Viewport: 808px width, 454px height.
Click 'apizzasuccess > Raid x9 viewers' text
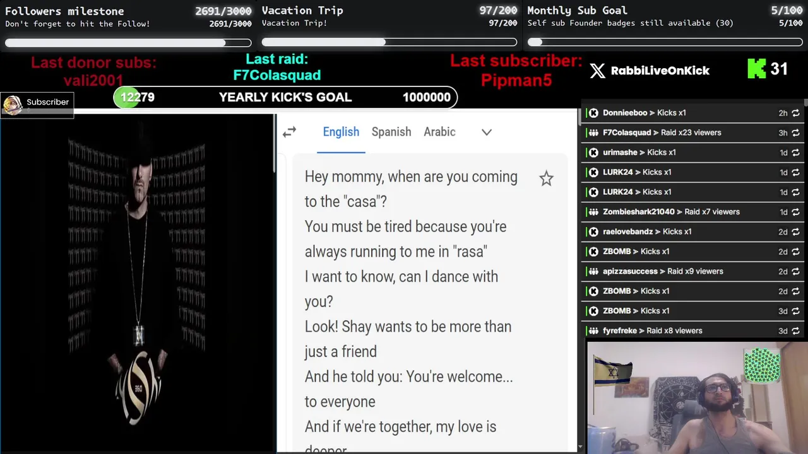pos(663,271)
